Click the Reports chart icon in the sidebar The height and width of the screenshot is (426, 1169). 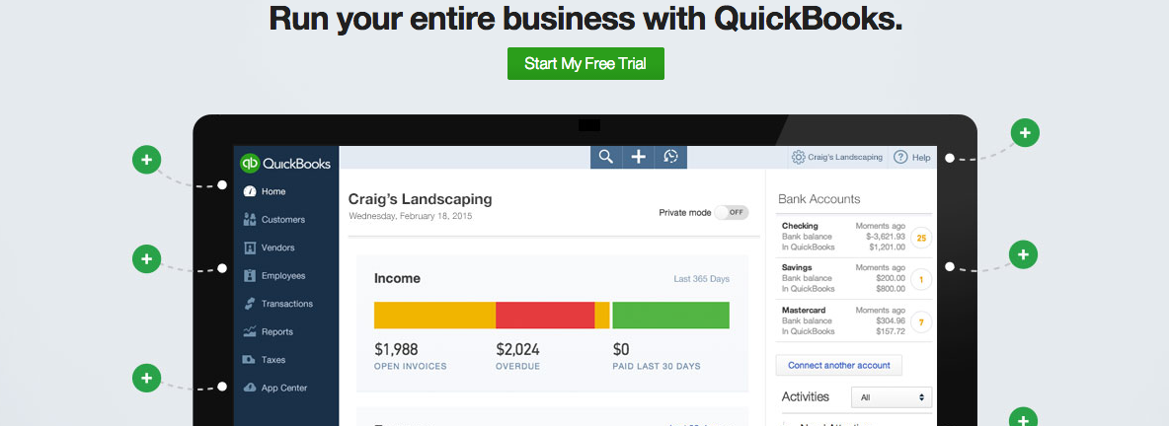point(250,332)
